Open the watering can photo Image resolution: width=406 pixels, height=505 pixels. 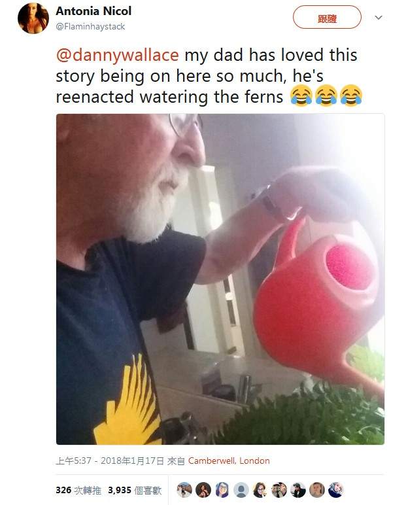tap(220, 279)
